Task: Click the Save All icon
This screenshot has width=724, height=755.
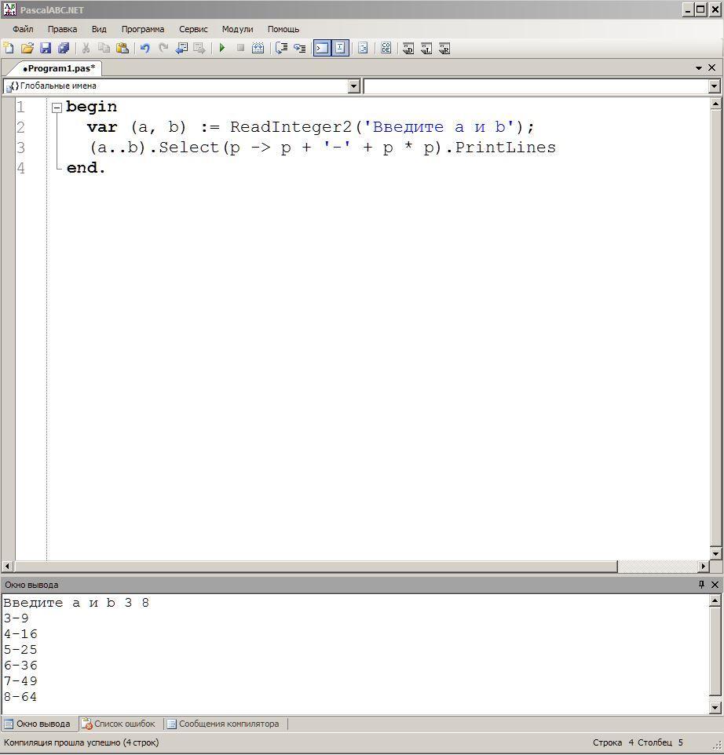Action: tap(64, 48)
